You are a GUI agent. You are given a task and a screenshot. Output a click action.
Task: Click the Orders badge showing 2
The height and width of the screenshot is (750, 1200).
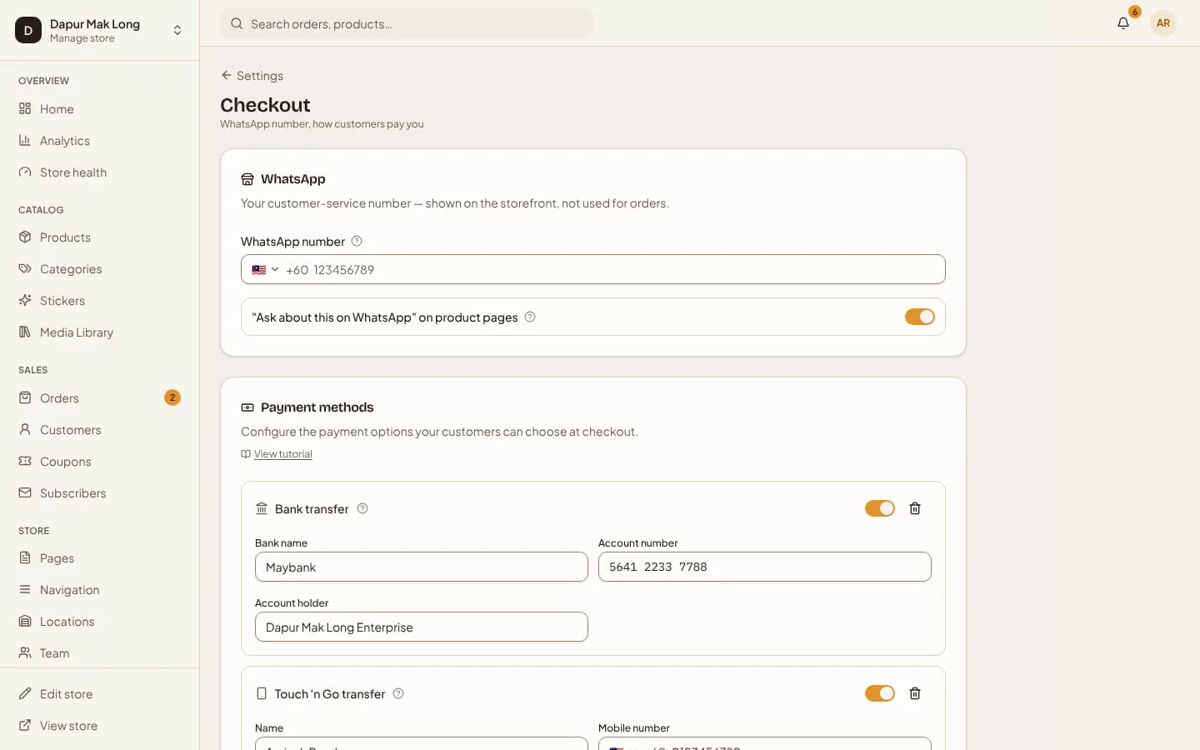[x=172, y=397]
